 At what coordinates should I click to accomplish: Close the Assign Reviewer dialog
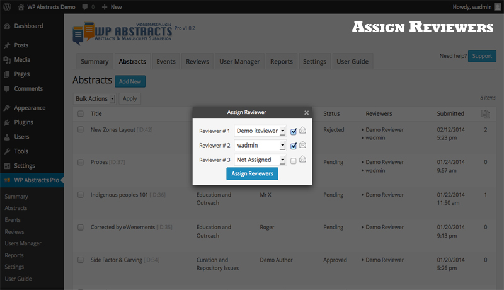[306, 112]
